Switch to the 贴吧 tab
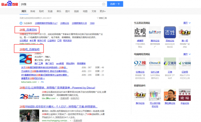201x122 pixels. [x=41, y=11]
